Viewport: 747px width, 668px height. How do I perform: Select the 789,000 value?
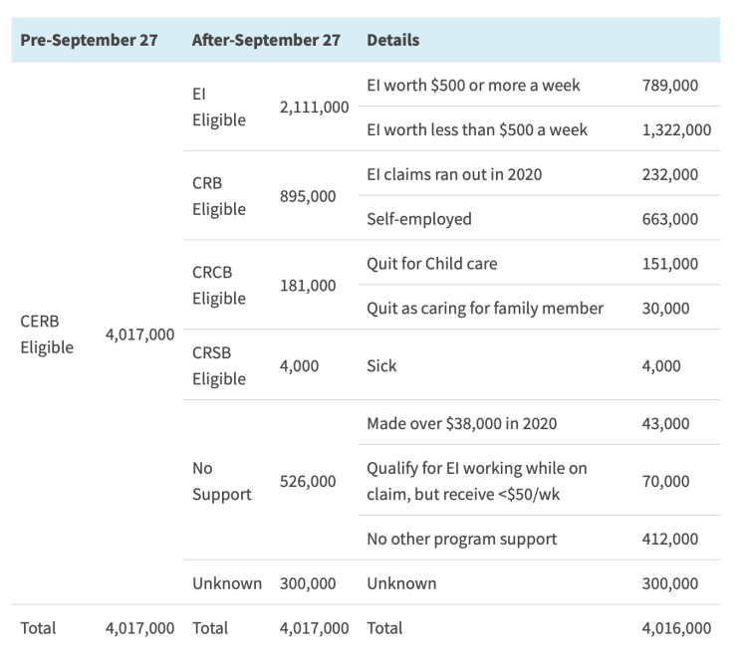[x=670, y=86]
